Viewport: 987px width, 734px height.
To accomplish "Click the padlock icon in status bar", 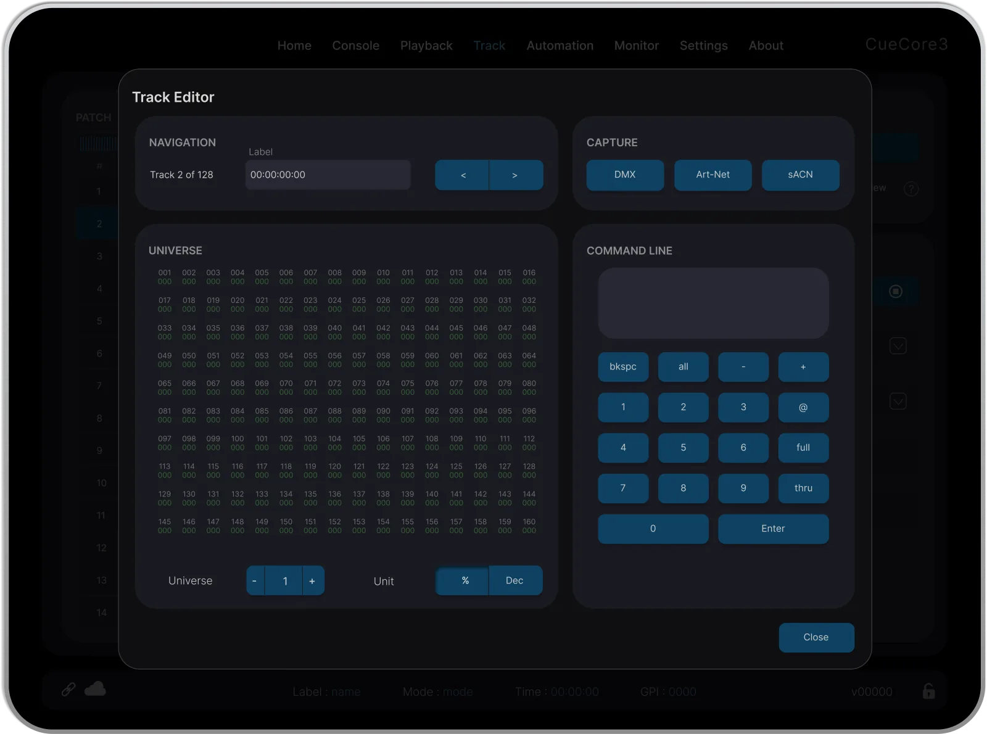I will [x=928, y=691].
